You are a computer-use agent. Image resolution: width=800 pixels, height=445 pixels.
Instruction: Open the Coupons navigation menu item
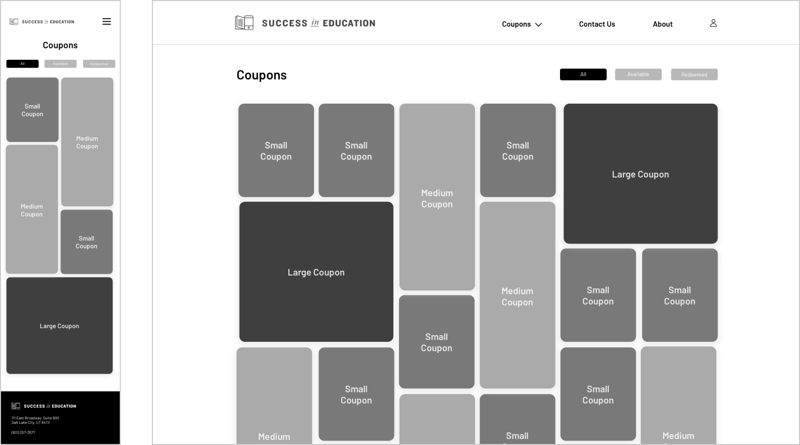(516, 24)
